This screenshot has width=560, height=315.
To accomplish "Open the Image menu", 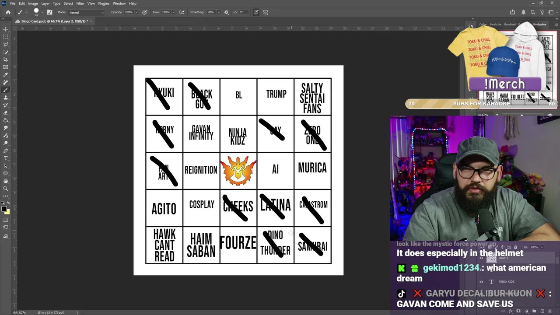I will pos(33,3).
